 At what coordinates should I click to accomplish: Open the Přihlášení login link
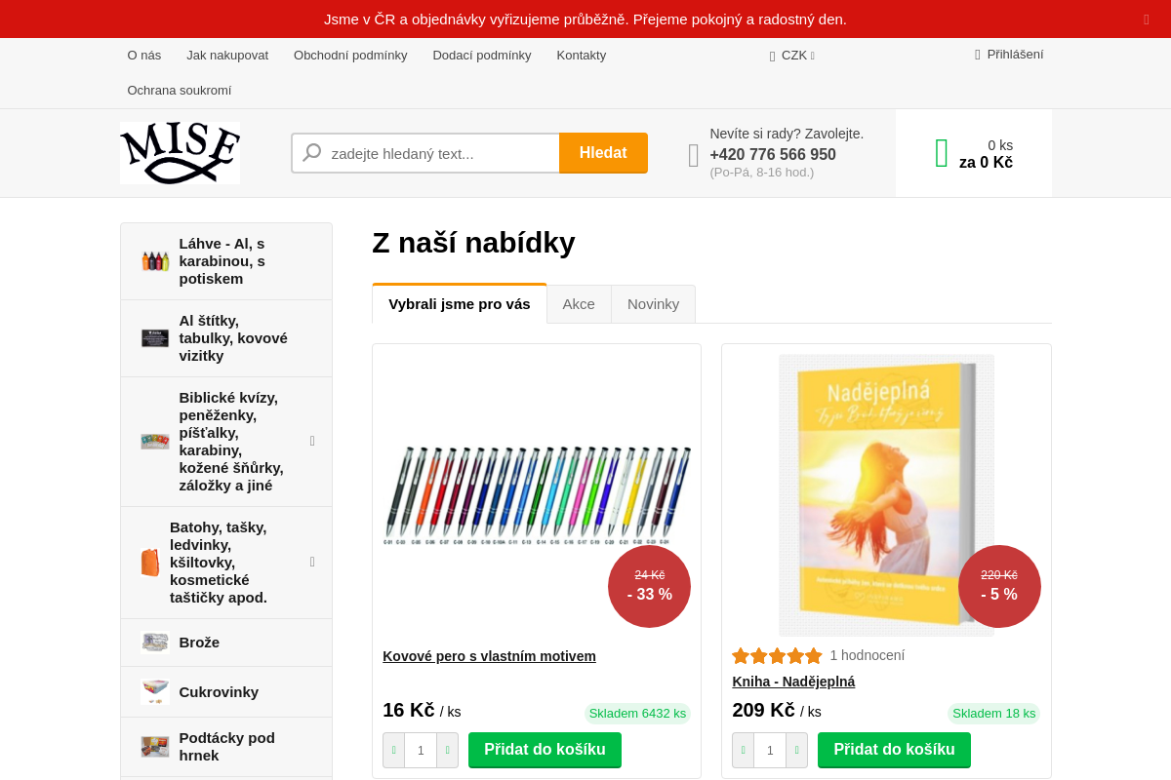point(1009,55)
